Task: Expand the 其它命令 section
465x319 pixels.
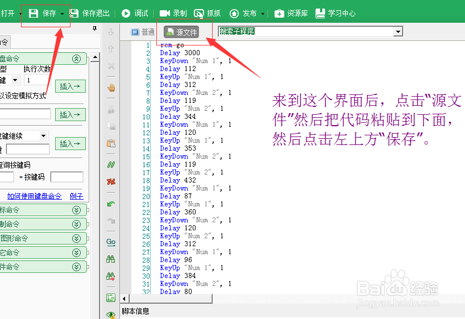Action: tap(77, 252)
